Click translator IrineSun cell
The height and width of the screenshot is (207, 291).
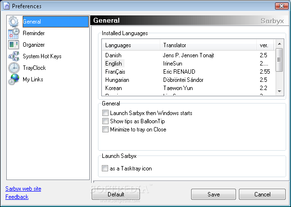click(173, 64)
